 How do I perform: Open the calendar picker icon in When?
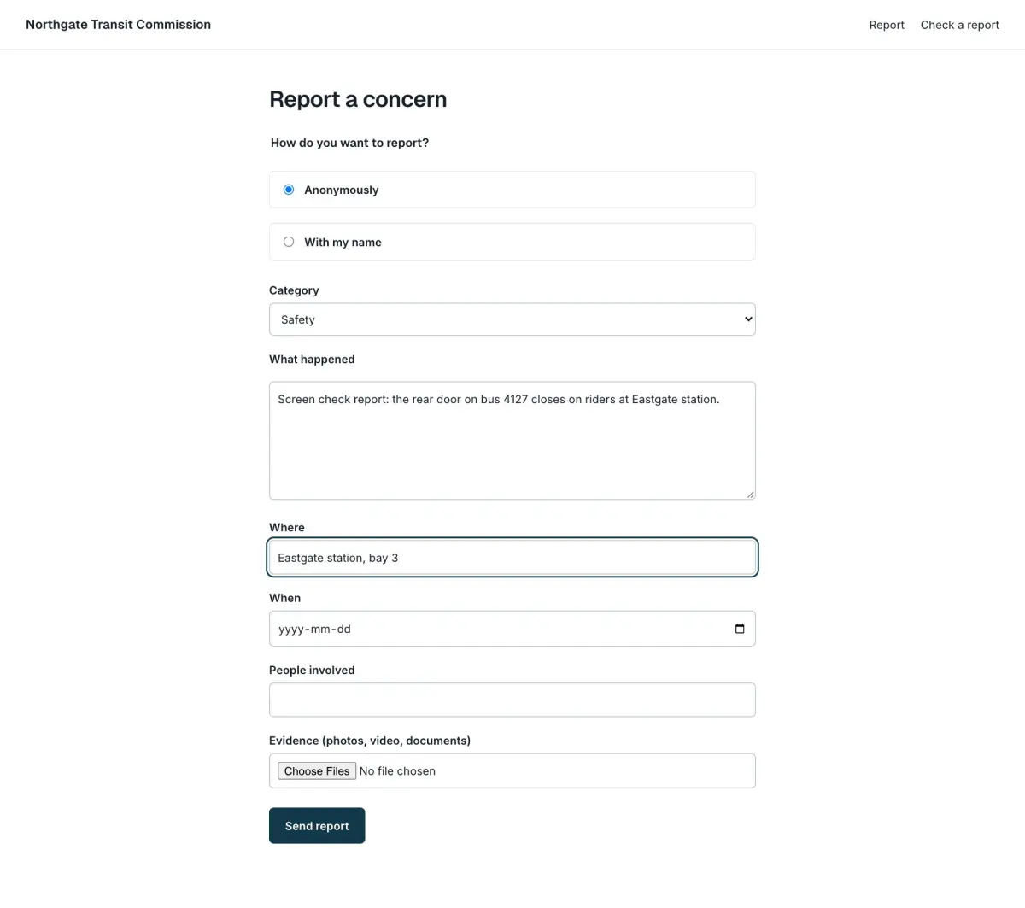(x=740, y=629)
